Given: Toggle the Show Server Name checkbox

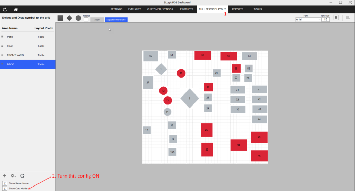Looking at the screenshot, I should click(x=5, y=183).
